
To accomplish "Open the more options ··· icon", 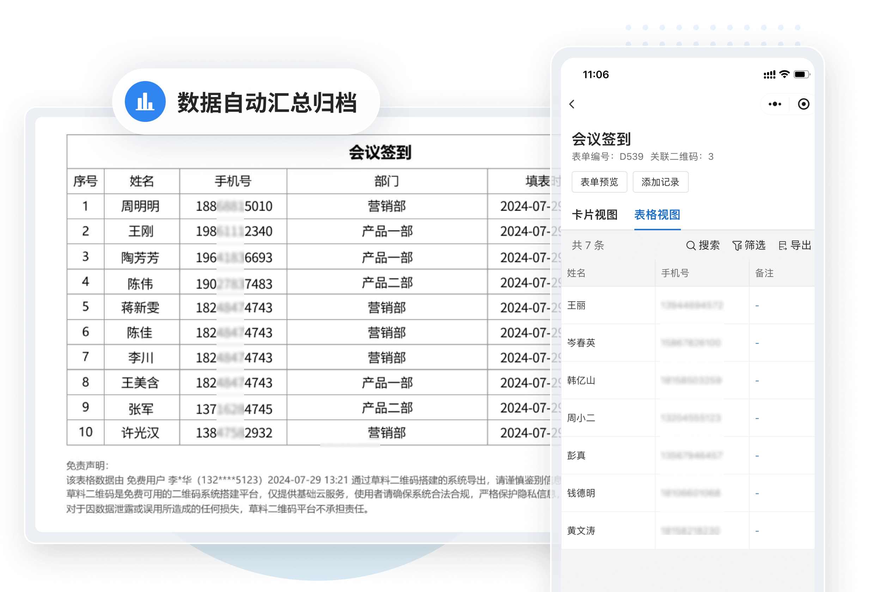I will (774, 104).
